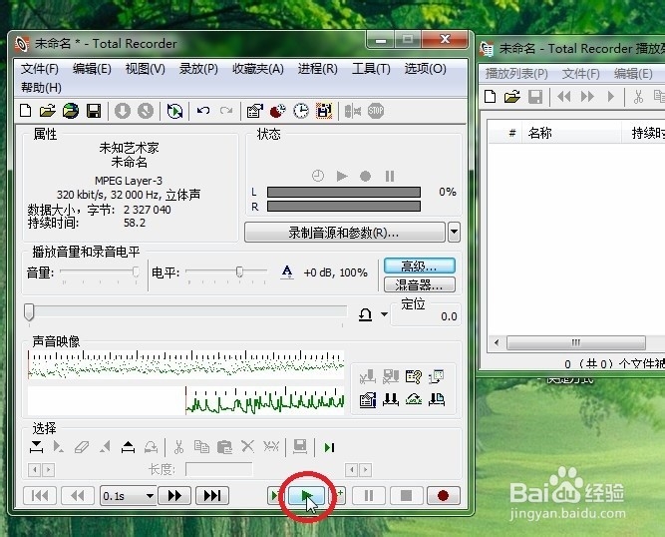Open the clock scheduler toolbar icon

[301, 111]
